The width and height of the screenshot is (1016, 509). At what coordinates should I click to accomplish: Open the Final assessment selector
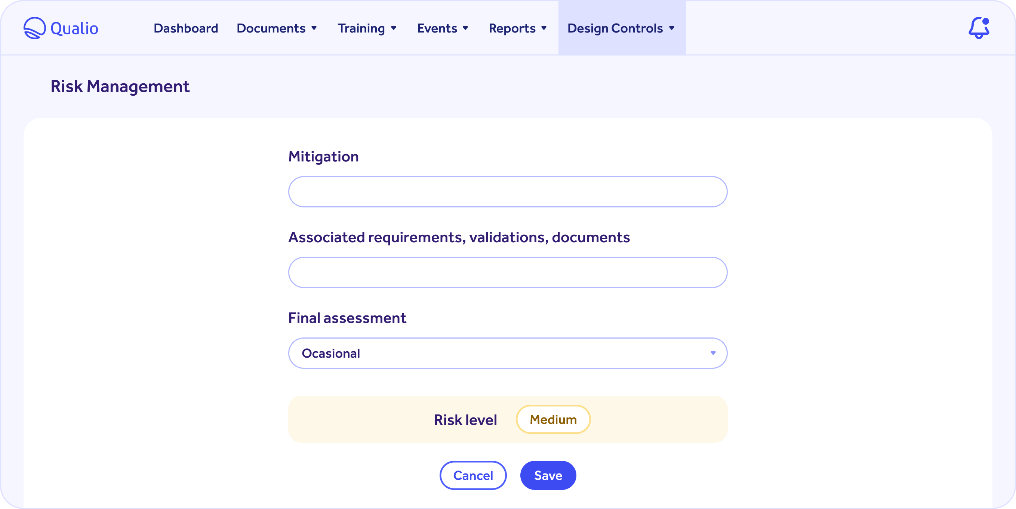pyautogui.click(x=508, y=353)
